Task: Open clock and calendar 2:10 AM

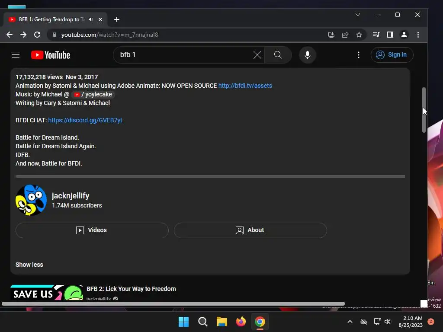Action: coord(411,322)
